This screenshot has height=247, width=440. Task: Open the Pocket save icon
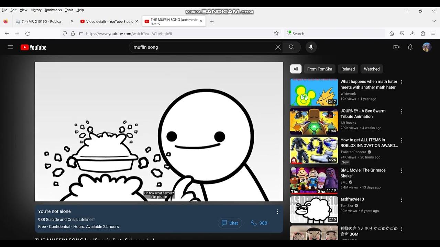402,34
